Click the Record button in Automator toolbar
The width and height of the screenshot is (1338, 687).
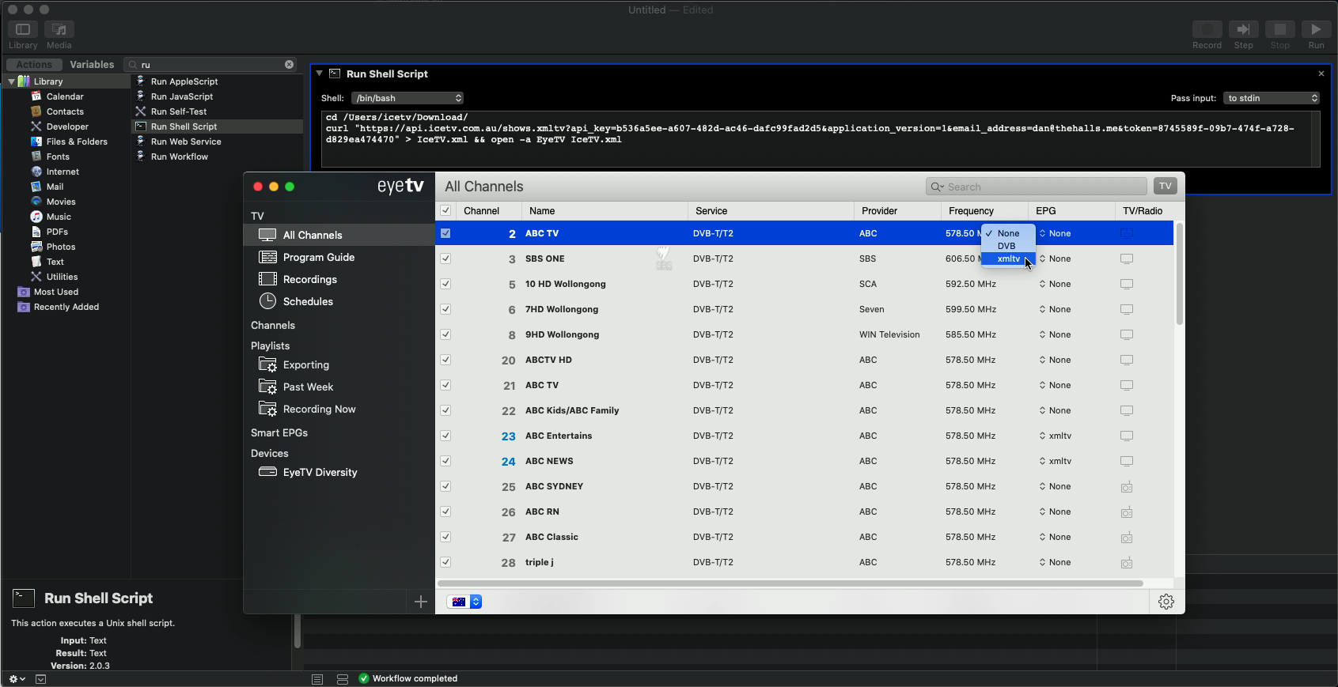(1207, 29)
